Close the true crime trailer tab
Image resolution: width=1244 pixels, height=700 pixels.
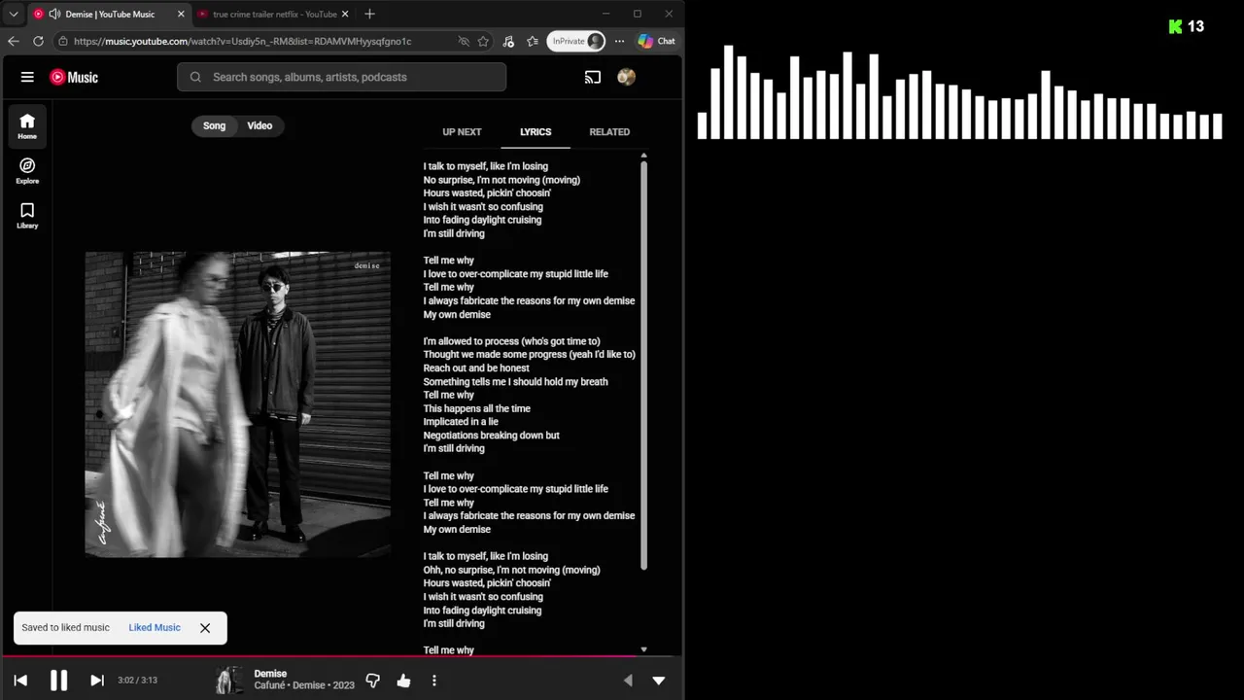[345, 14]
